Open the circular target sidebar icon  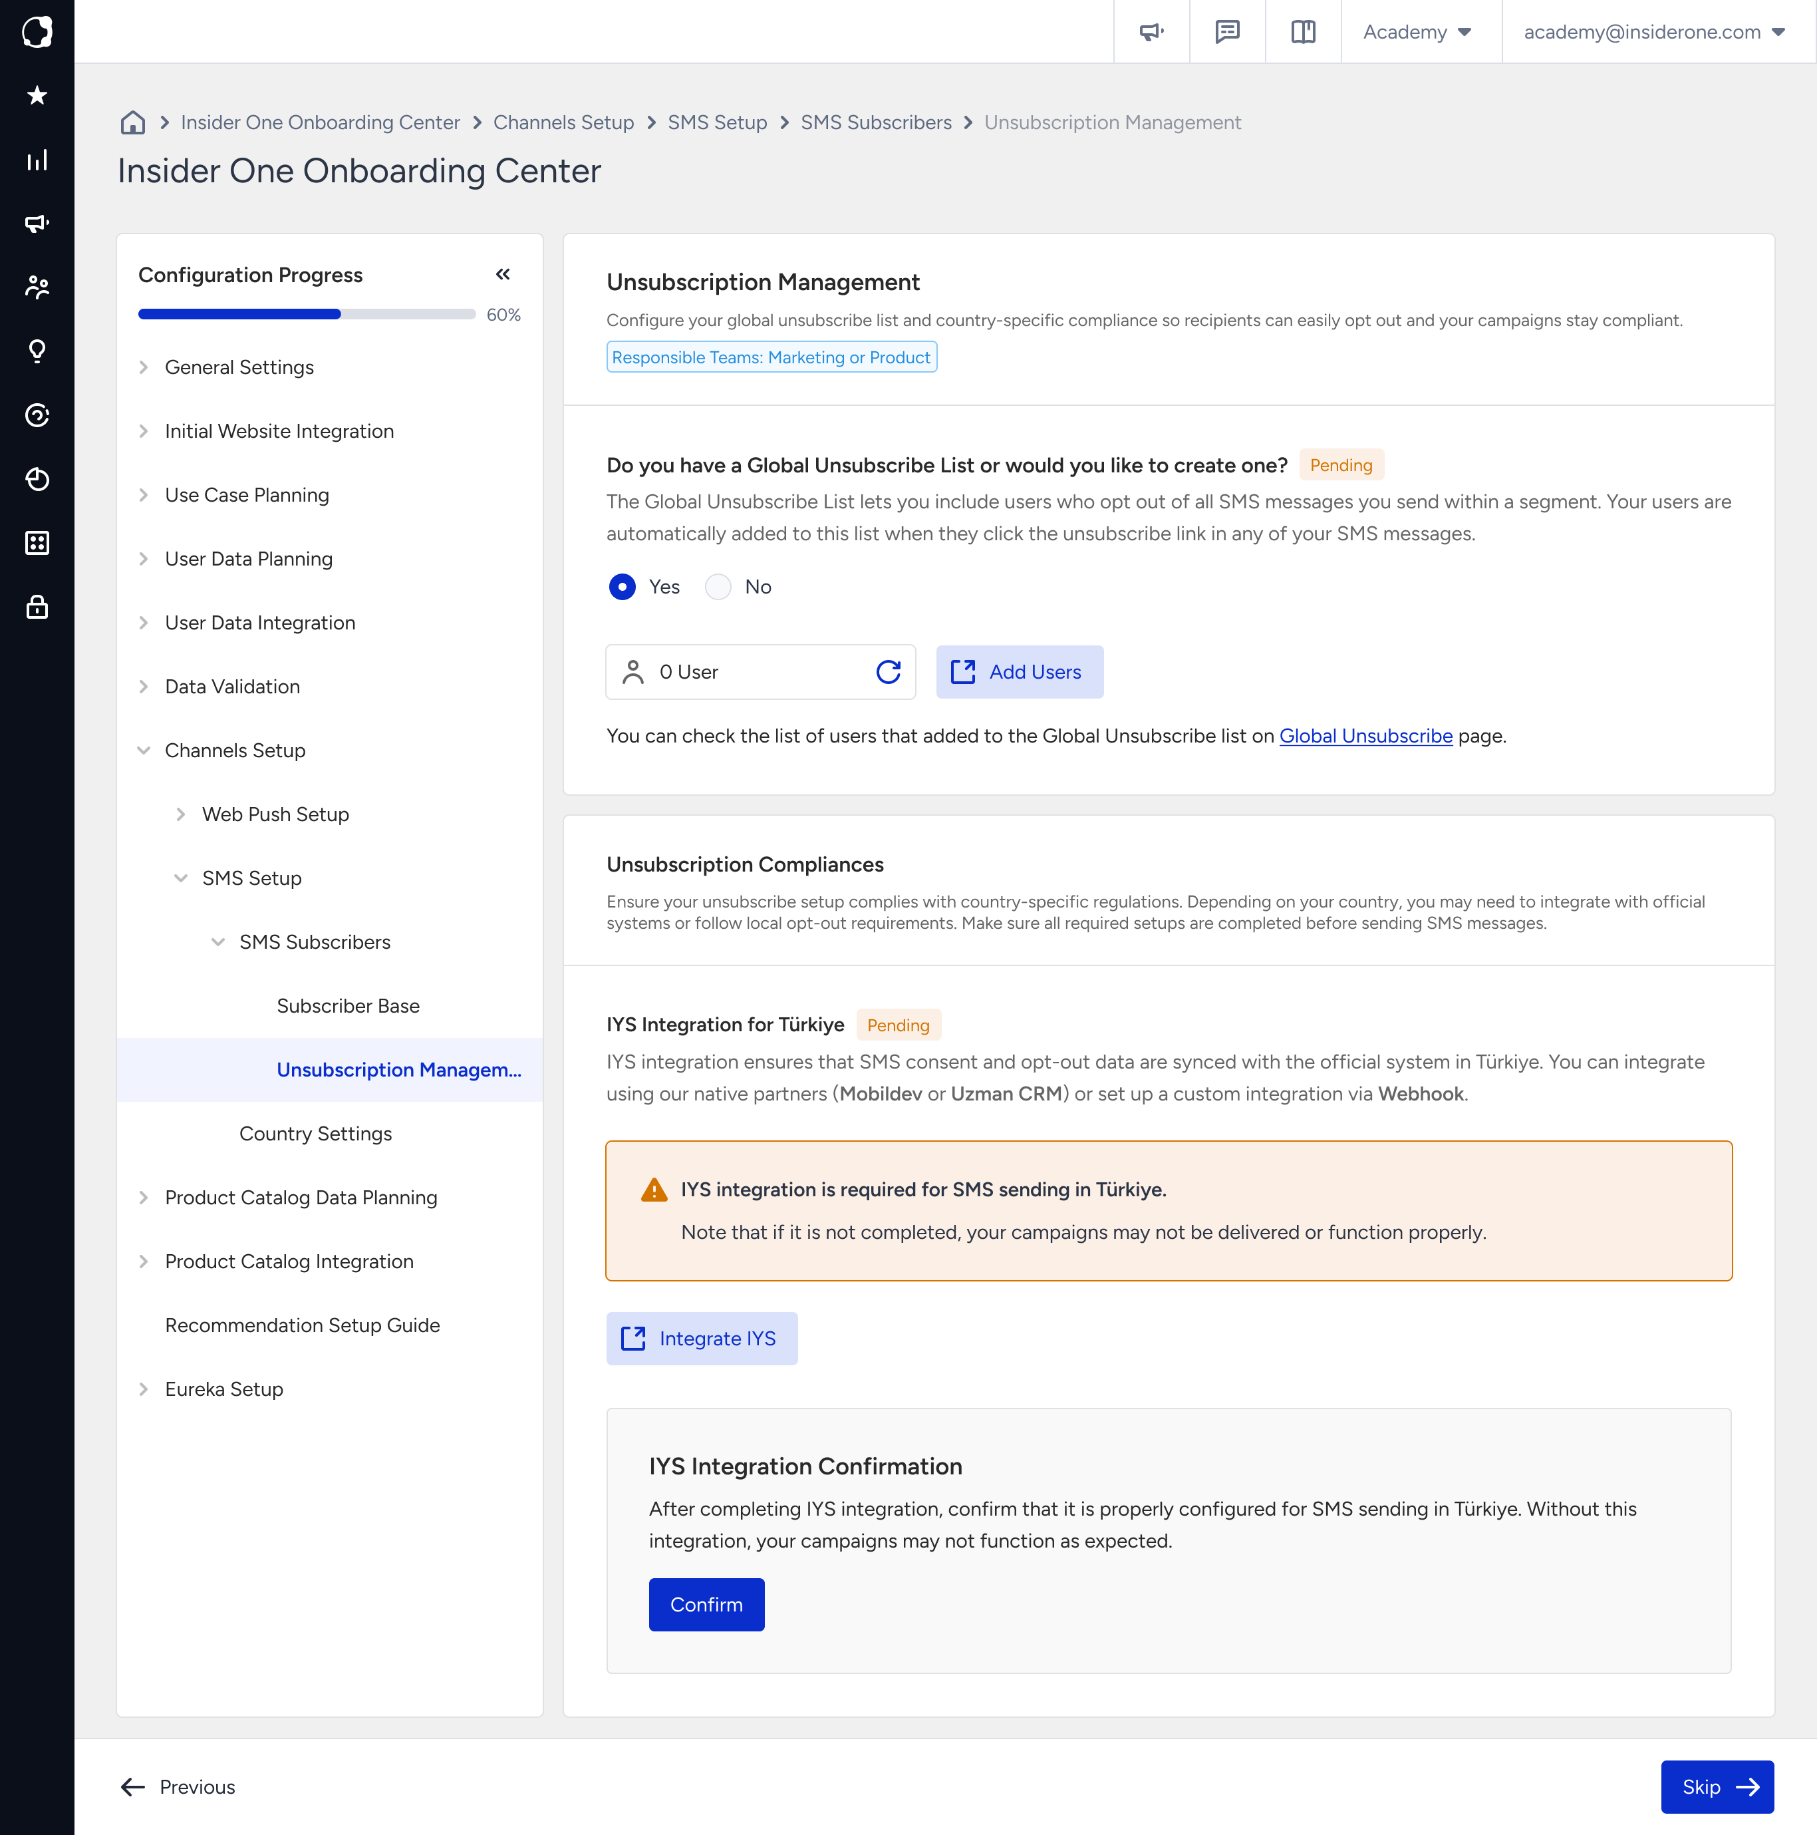coord(37,415)
